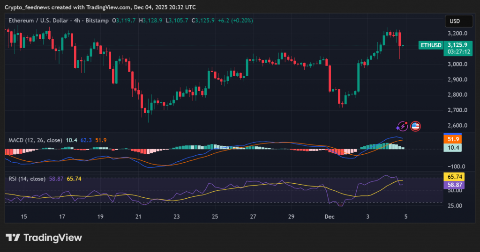Click the purple lightning event icon

(402, 126)
